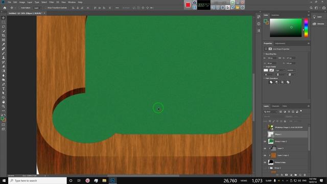
Task: Switch to the Adjustments tab
Action: 280,43
